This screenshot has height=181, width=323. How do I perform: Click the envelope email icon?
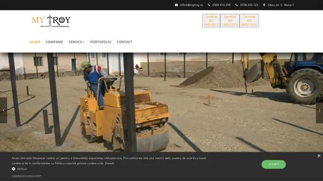176,5
